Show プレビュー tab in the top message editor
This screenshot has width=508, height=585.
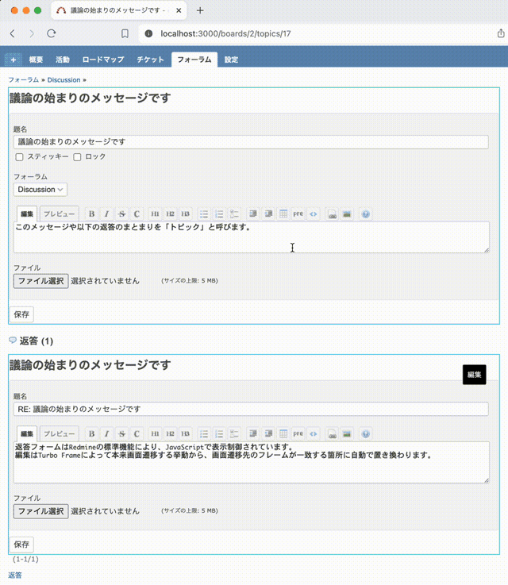tap(59, 214)
